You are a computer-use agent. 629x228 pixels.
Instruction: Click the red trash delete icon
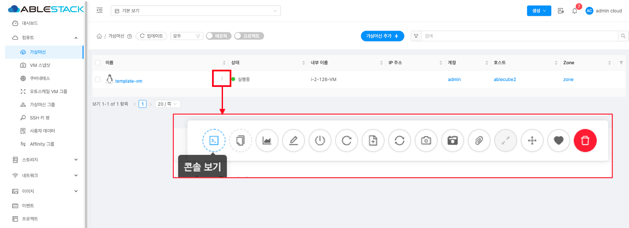(x=585, y=141)
